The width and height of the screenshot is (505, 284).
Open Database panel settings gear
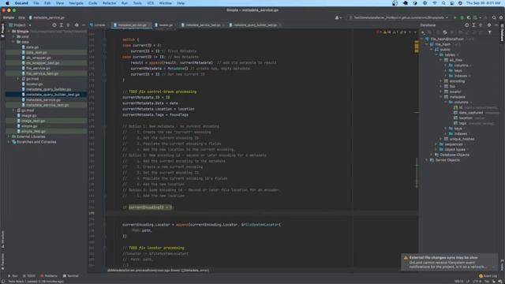pos(489,25)
